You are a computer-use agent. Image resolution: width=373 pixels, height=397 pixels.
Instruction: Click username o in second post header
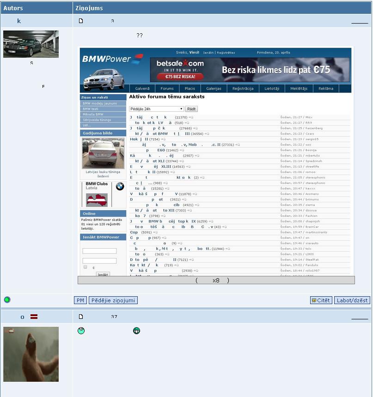pyautogui.click(x=22, y=317)
